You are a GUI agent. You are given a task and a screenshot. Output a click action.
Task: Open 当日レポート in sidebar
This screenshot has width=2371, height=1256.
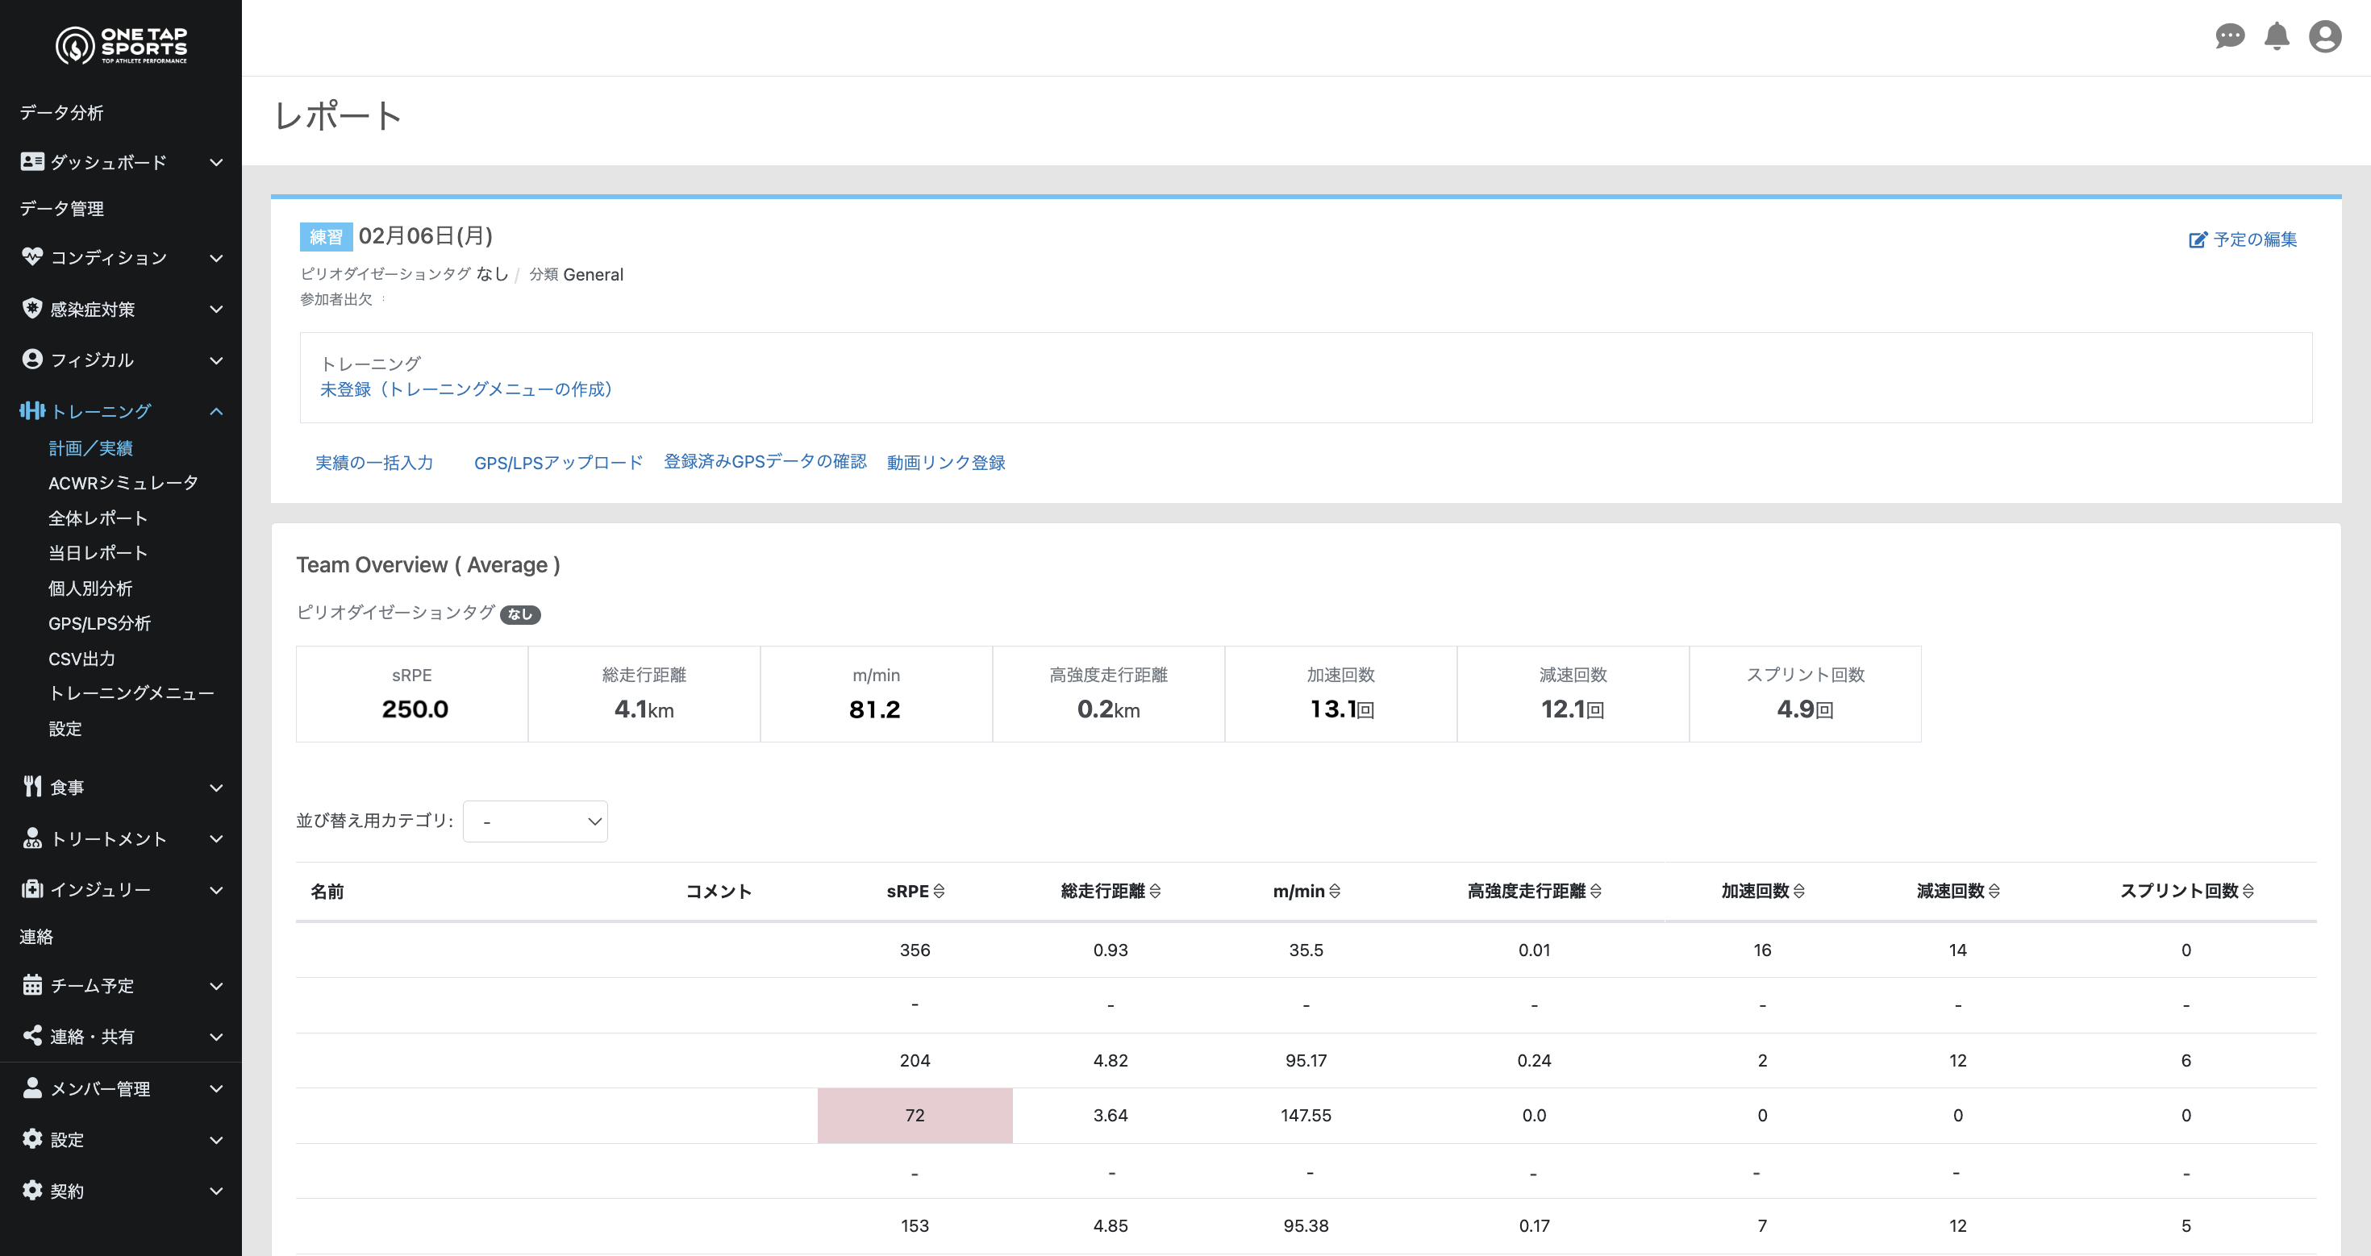(x=98, y=553)
